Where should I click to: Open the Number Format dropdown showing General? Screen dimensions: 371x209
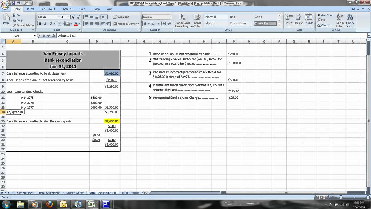pyautogui.click(x=170, y=17)
